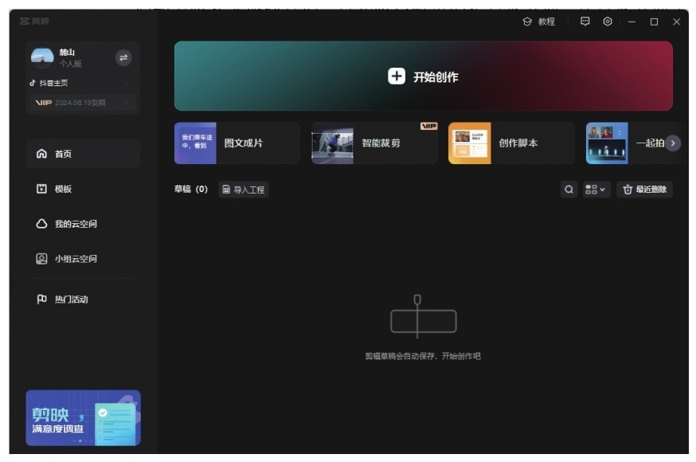This screenshot has height=462, width=696.
Task: Maximize the 剪映 window
Action: tap(654, 22)
